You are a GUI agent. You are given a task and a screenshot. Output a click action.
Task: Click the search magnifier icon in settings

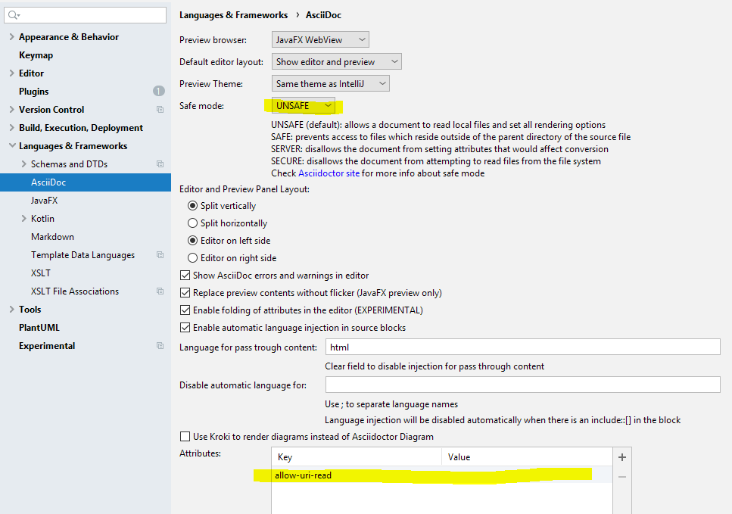[x=13, y=15]
